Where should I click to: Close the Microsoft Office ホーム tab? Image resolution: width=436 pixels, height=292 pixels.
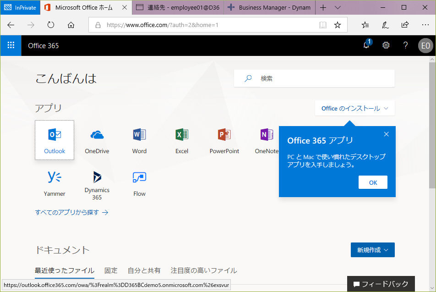tap(125, 7)
